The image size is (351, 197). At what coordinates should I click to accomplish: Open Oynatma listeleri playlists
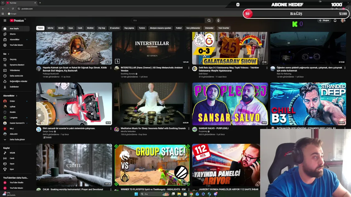click(15, 65)
